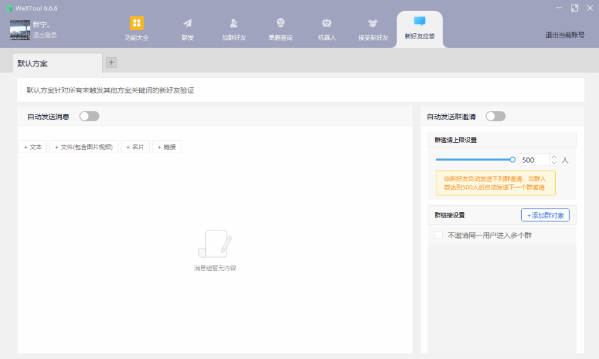This screenshot has width=599, height=359.
Task: Click the 500 group limit input field
Action: tap(534, 160)
